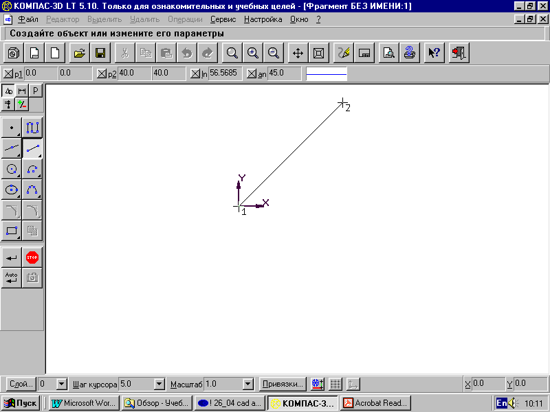
Task: Expand the layer number dropdown
Action: pyautogui.click(x=61, y=385)
